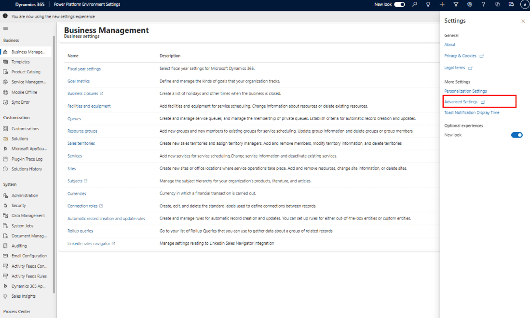530x318 pixels.
Task: Click the chat bubbles icon in header
Action: (x=511, y=4)
